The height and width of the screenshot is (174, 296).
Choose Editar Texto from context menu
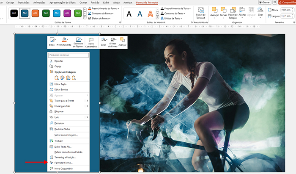(x=69, y=84)
